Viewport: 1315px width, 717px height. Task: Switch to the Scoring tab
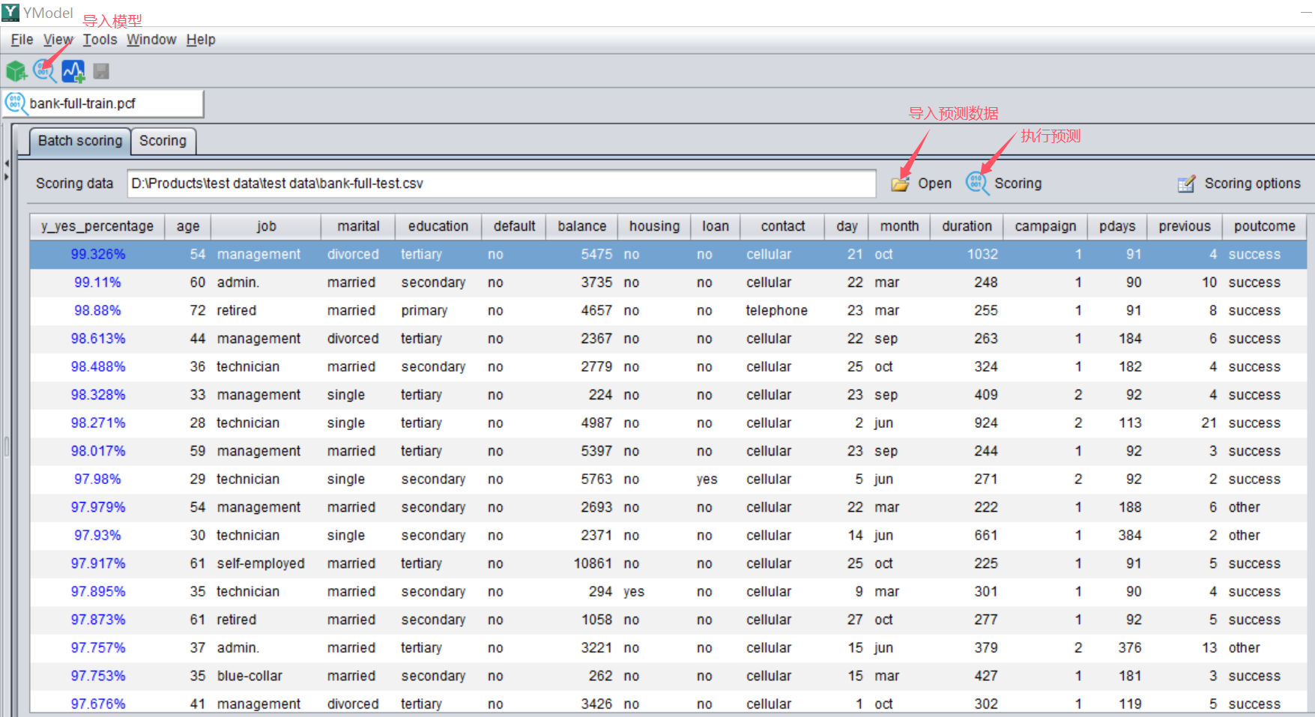(163, 141)
